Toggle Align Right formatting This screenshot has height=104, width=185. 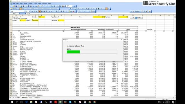[x=44, y=11]
